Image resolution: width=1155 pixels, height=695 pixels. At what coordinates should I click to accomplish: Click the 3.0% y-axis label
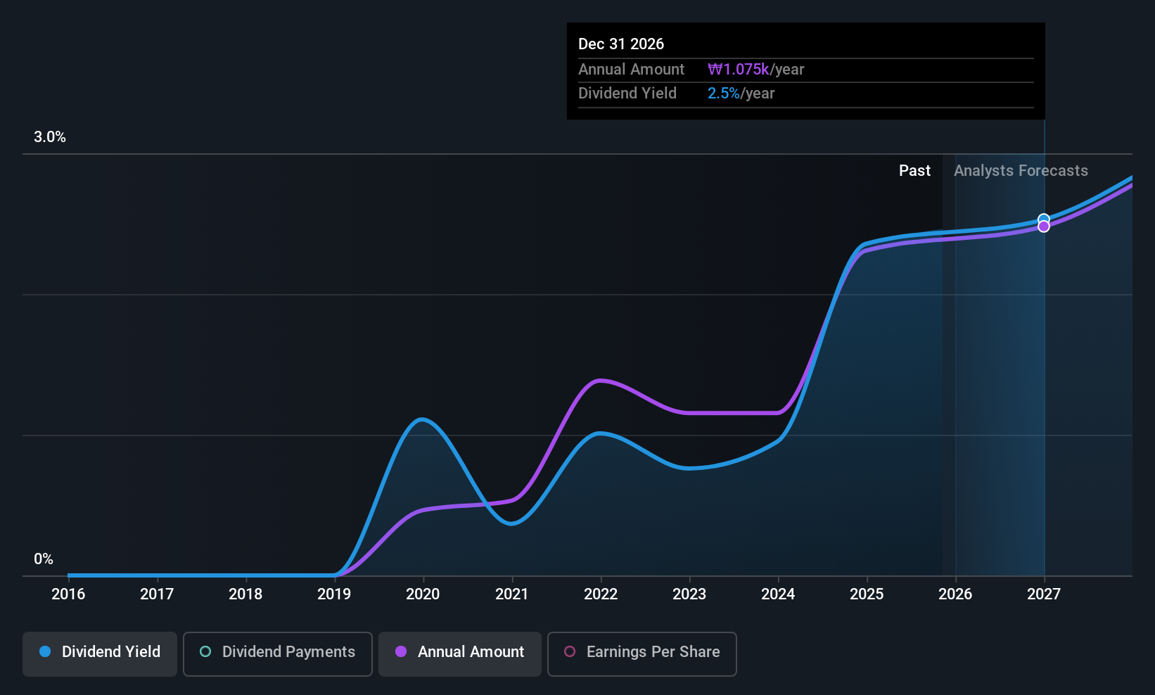[50, 137]
